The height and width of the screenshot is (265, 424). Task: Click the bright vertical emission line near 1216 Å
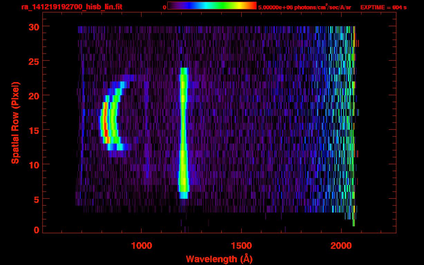click(183, 133)
